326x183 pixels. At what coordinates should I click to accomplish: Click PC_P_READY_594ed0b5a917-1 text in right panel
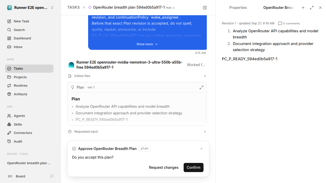click(x=250, y=59)
